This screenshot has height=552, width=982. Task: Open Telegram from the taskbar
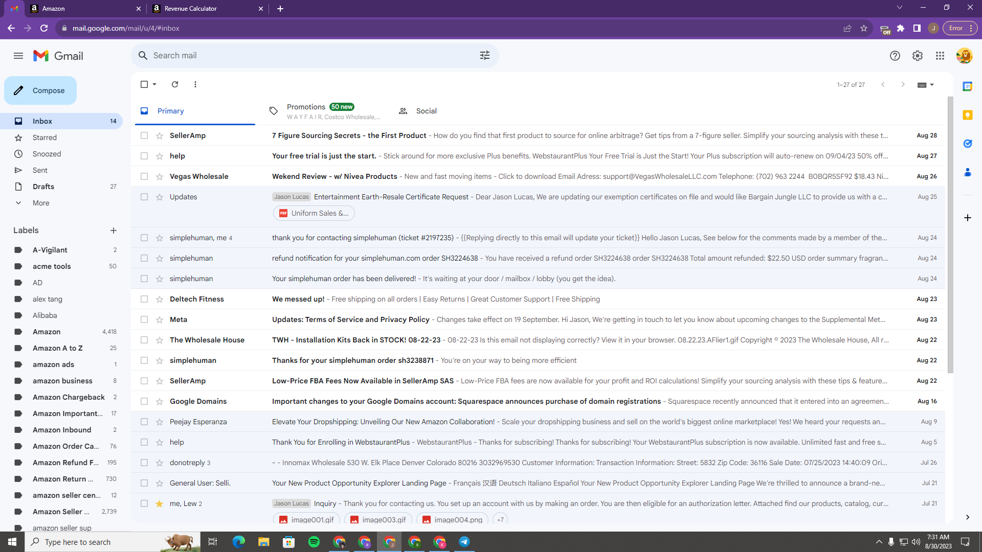pos(464,542)
